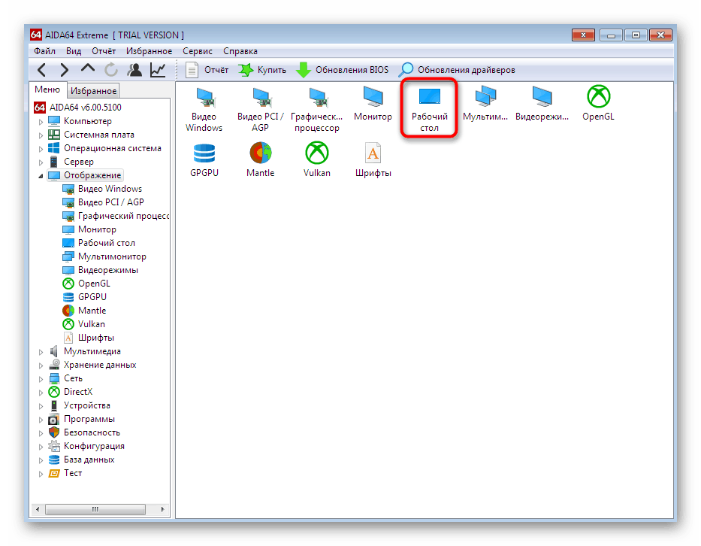
Task: Select Устройства in the tree
Action: point(80,405)
